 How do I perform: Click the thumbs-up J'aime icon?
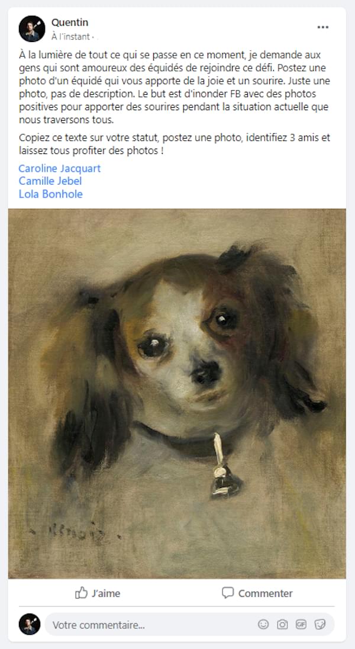click(x=81, y=593)
